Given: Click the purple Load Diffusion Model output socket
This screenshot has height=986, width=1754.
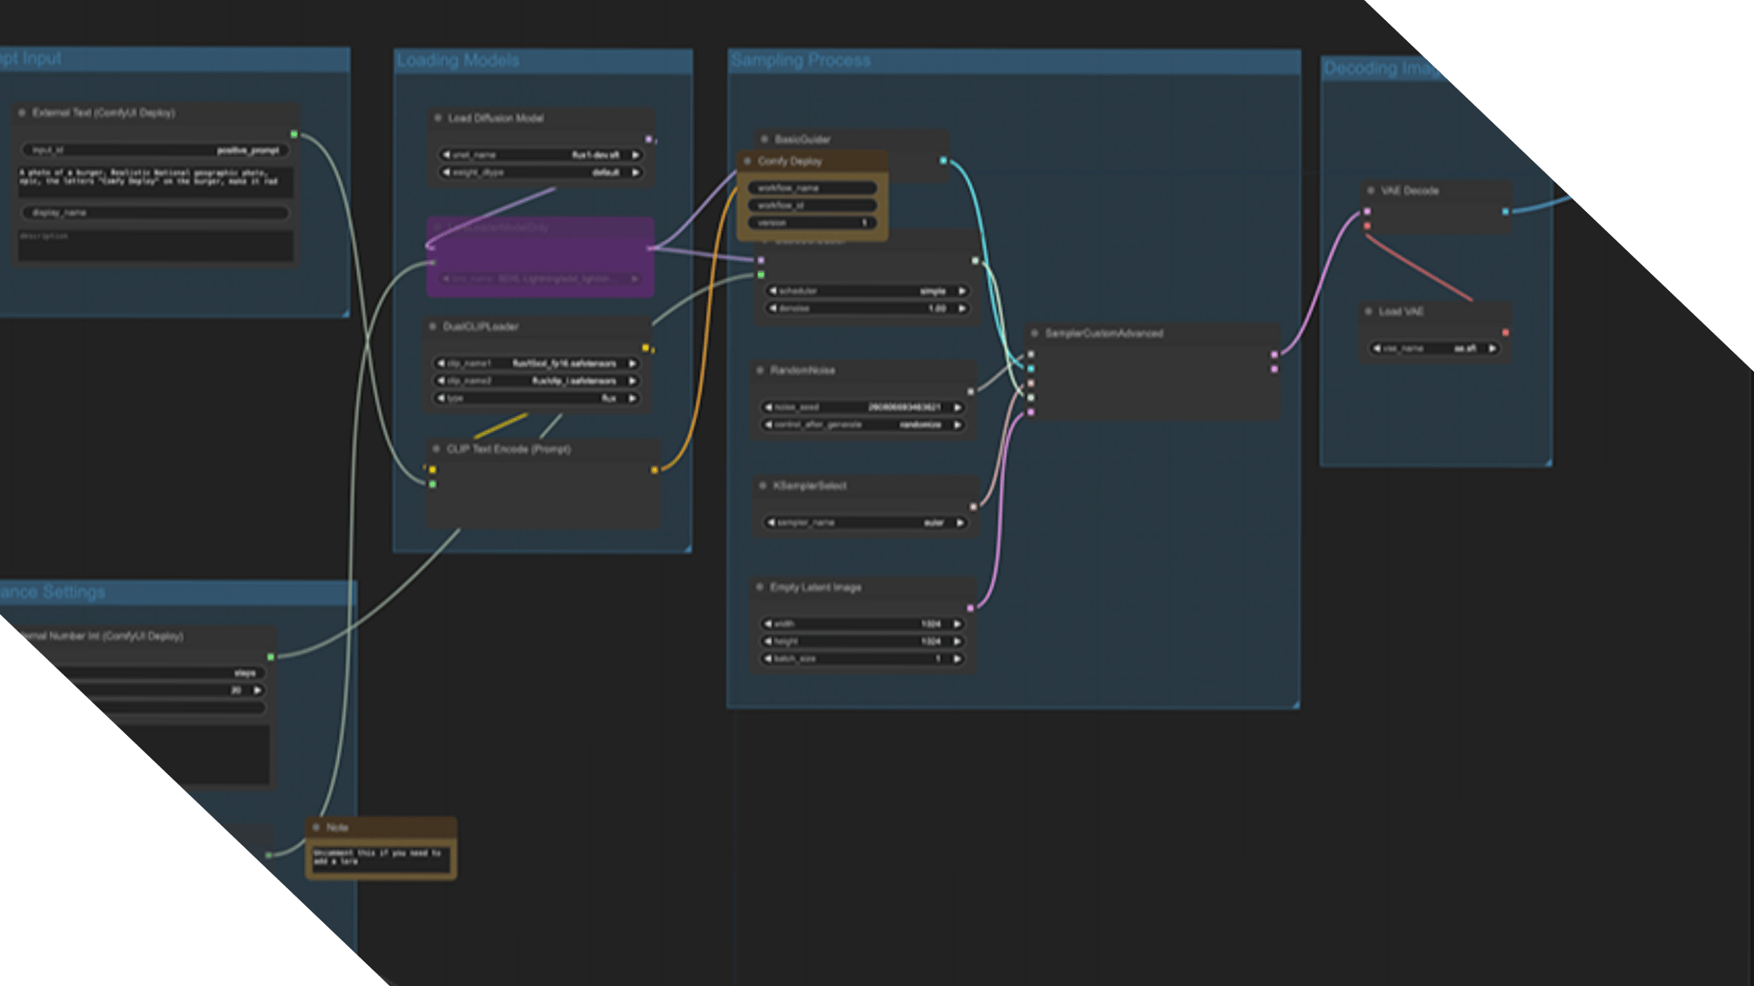Looking at the screenshot, I should (x=649, y=139).
